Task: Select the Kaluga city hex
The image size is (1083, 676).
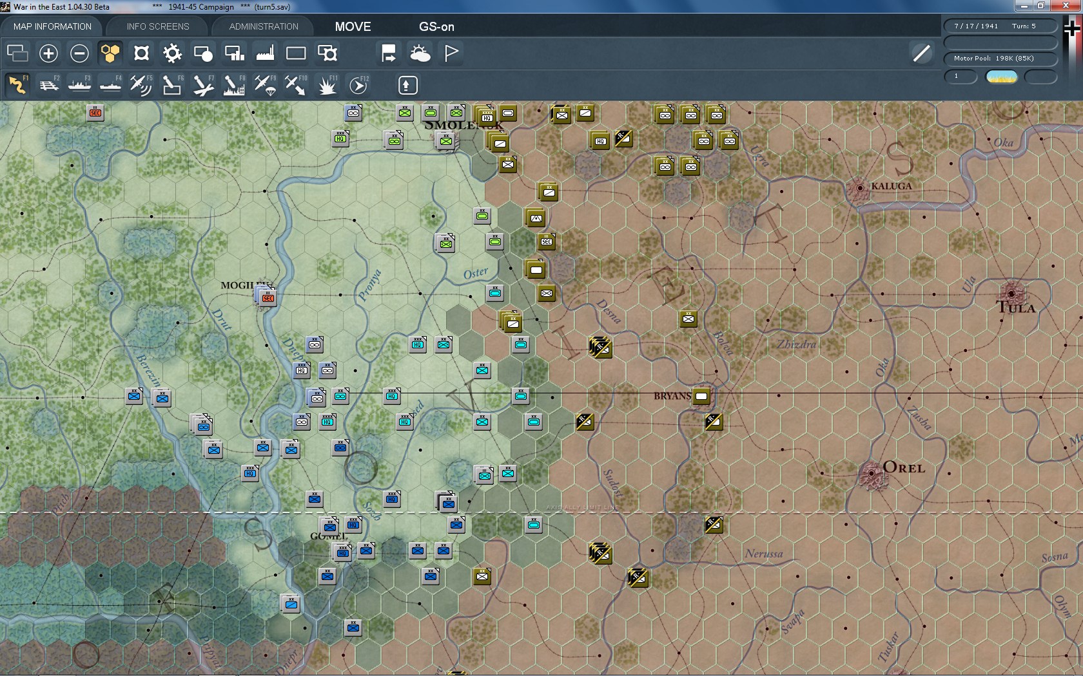Action: (x=859, y=188)
